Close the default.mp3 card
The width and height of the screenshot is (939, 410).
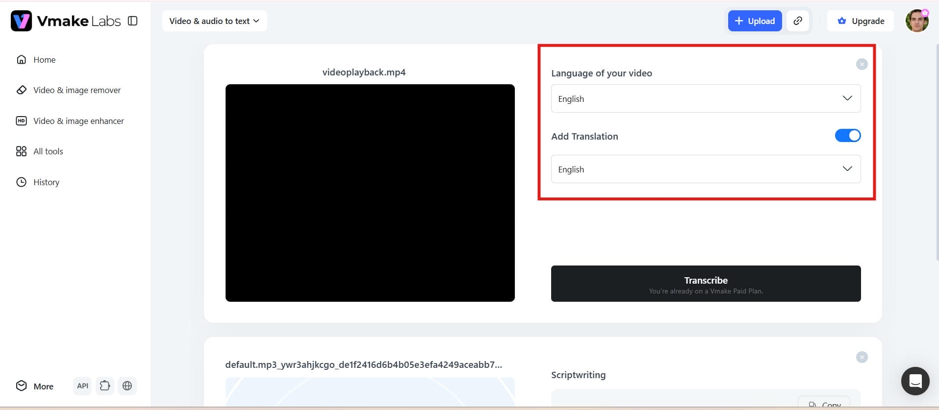862,357
